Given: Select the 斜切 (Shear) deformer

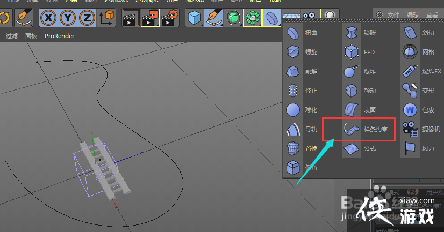Looking at the screenshot, I should 419,33.
